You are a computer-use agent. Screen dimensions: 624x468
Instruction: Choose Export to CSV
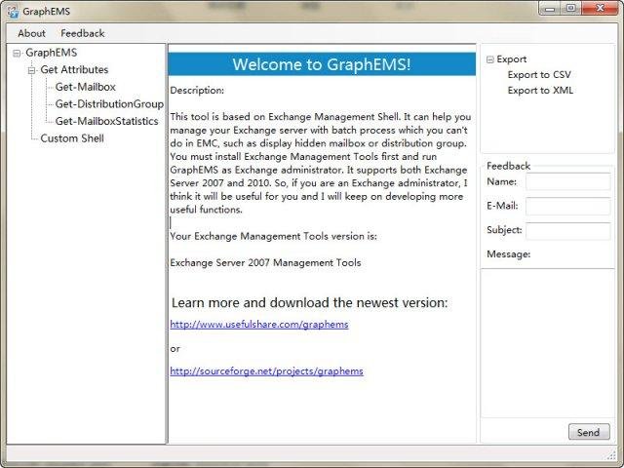[x=539, y=75]
